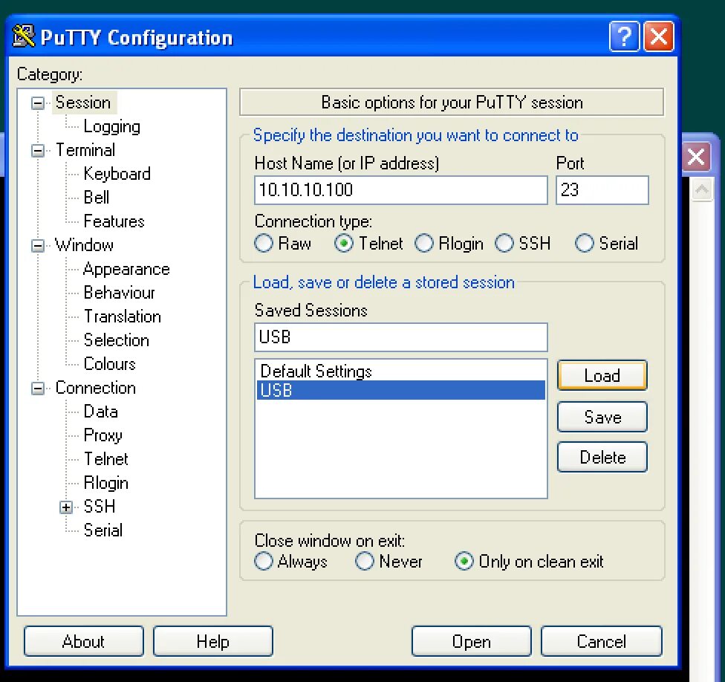Image resolution: width=725 pixels, height=682 pixels.
Task: Collapse the Connection tree node
Action: pos(38,388)
